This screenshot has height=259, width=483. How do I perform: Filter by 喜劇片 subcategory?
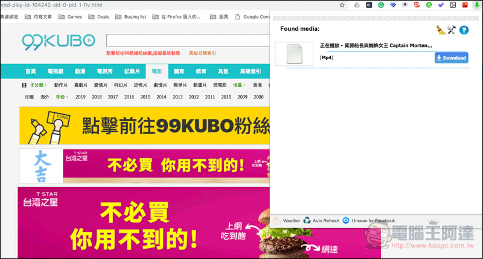coord(81,85)
